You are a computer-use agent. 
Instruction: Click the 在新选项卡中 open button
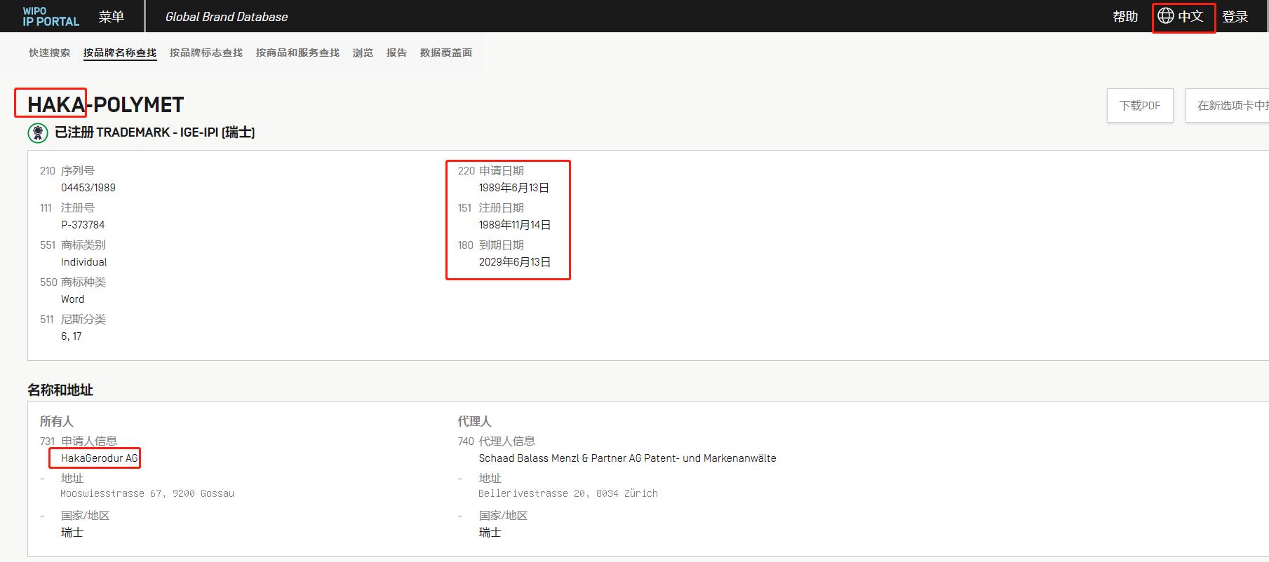pos(1228,106)
